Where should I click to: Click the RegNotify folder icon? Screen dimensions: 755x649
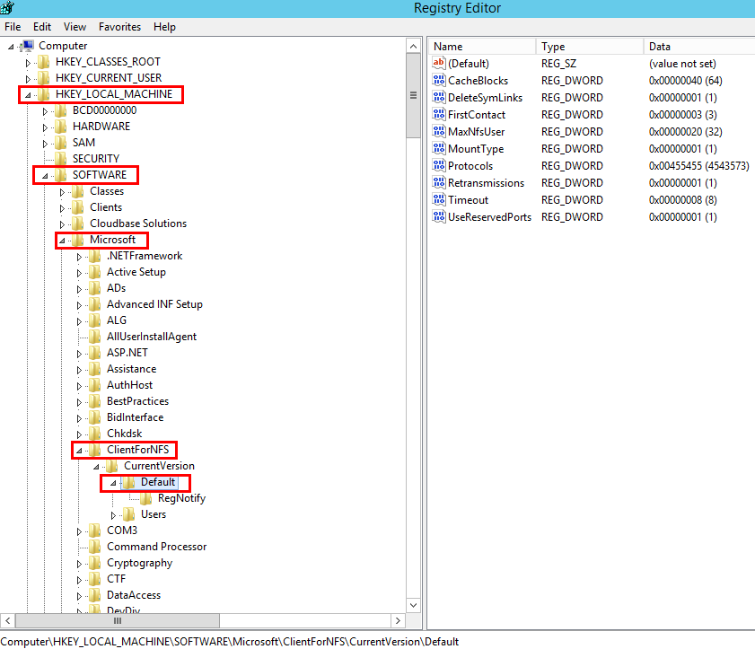[146, 498]
